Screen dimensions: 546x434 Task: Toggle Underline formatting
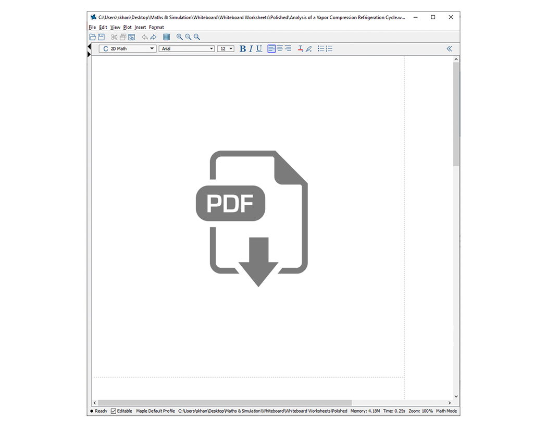(259, 48)
